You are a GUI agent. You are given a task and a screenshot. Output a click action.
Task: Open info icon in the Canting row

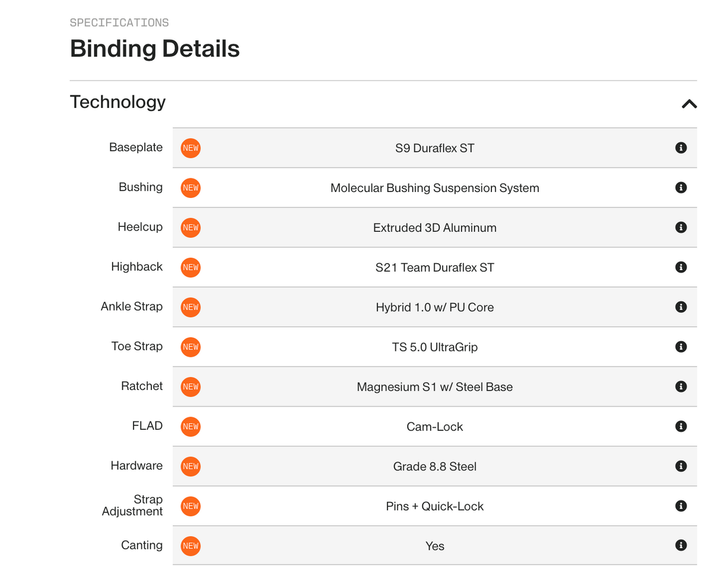coord(681,545)
